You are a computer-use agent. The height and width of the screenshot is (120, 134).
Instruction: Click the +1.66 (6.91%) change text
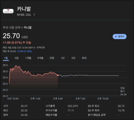click(12, 43)
